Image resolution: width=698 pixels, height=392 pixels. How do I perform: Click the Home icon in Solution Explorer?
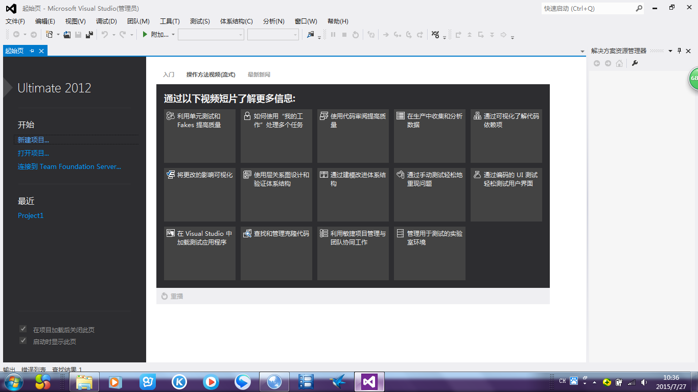(619, 63)
